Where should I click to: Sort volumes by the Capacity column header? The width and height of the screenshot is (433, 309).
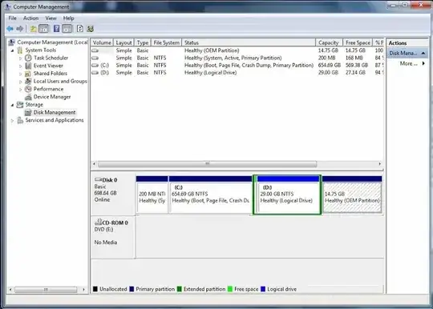329,42
